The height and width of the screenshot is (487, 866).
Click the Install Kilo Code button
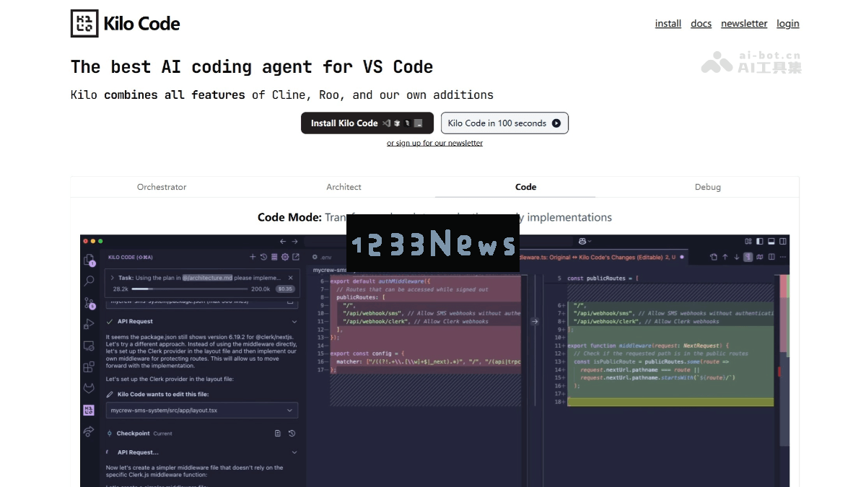point(367,123)
